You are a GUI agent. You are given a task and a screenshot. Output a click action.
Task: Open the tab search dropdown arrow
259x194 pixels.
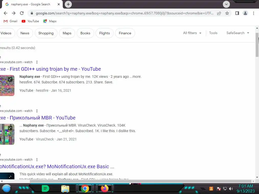pyautogui.click(x=226, y=4)
